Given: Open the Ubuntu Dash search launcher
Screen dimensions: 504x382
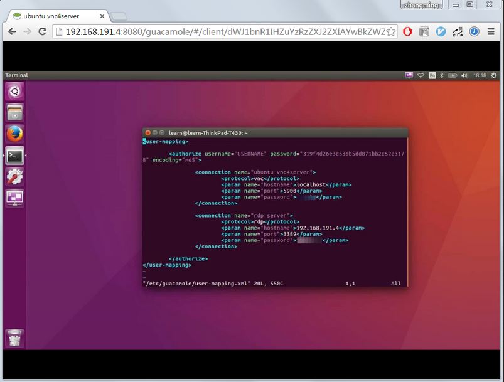Looking at the screenshot, I should point(14,92).
